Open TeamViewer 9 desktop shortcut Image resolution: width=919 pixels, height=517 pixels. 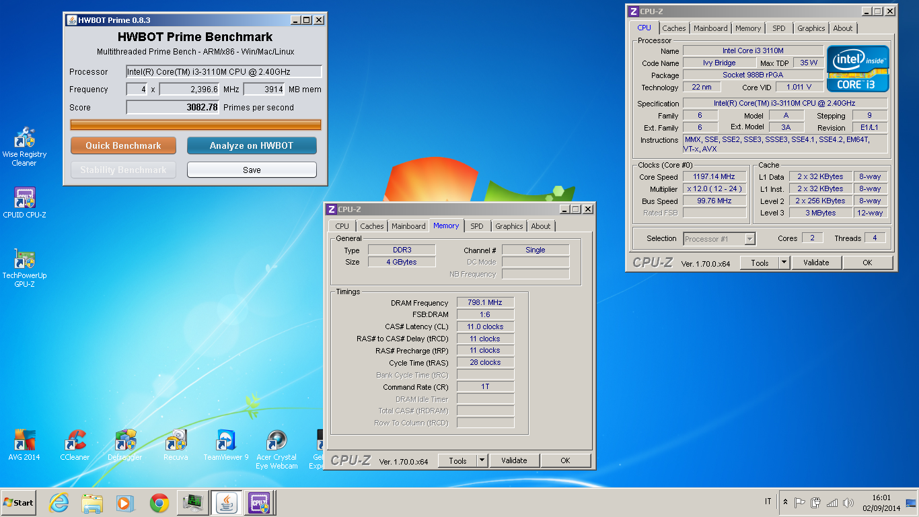pos(226,446)
